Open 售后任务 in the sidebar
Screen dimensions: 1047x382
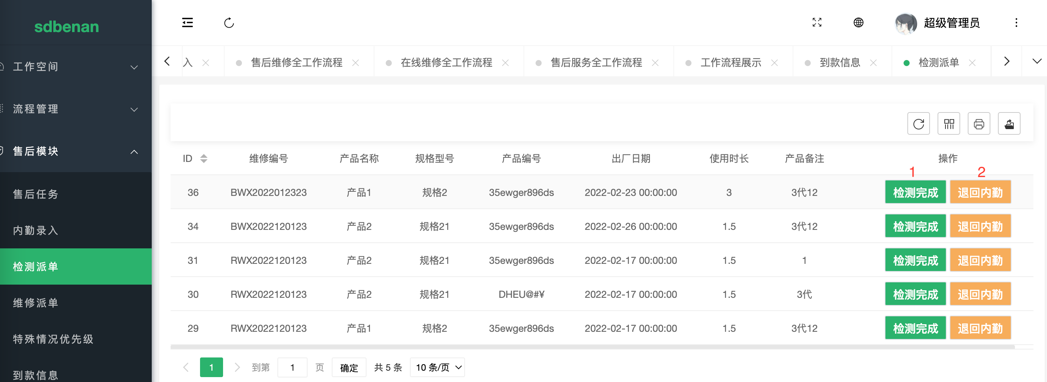click(x=75, y=194)
